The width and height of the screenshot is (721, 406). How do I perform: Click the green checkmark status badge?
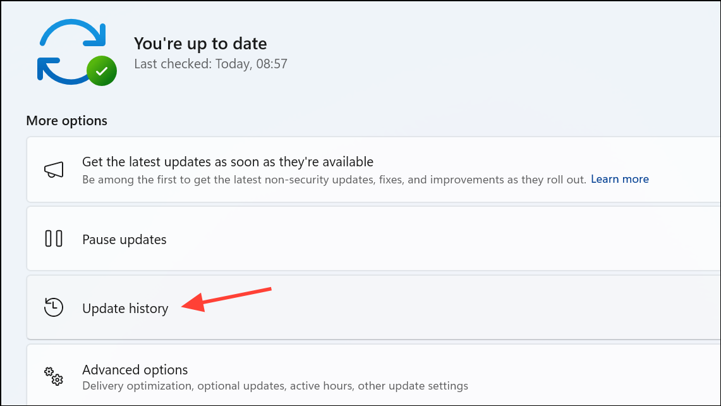click(x=102, y=71)
